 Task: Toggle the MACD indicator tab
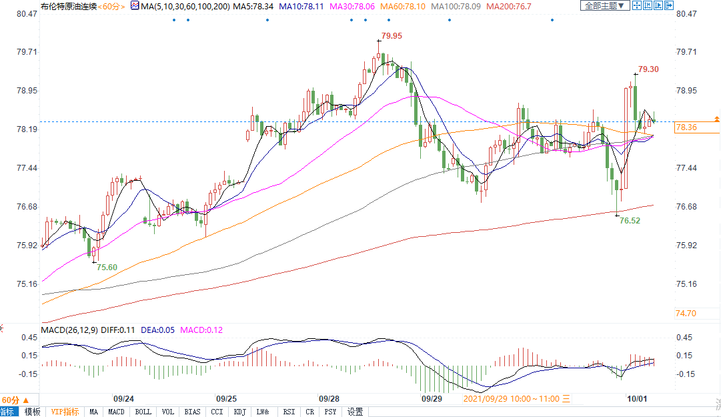point(117,412)
